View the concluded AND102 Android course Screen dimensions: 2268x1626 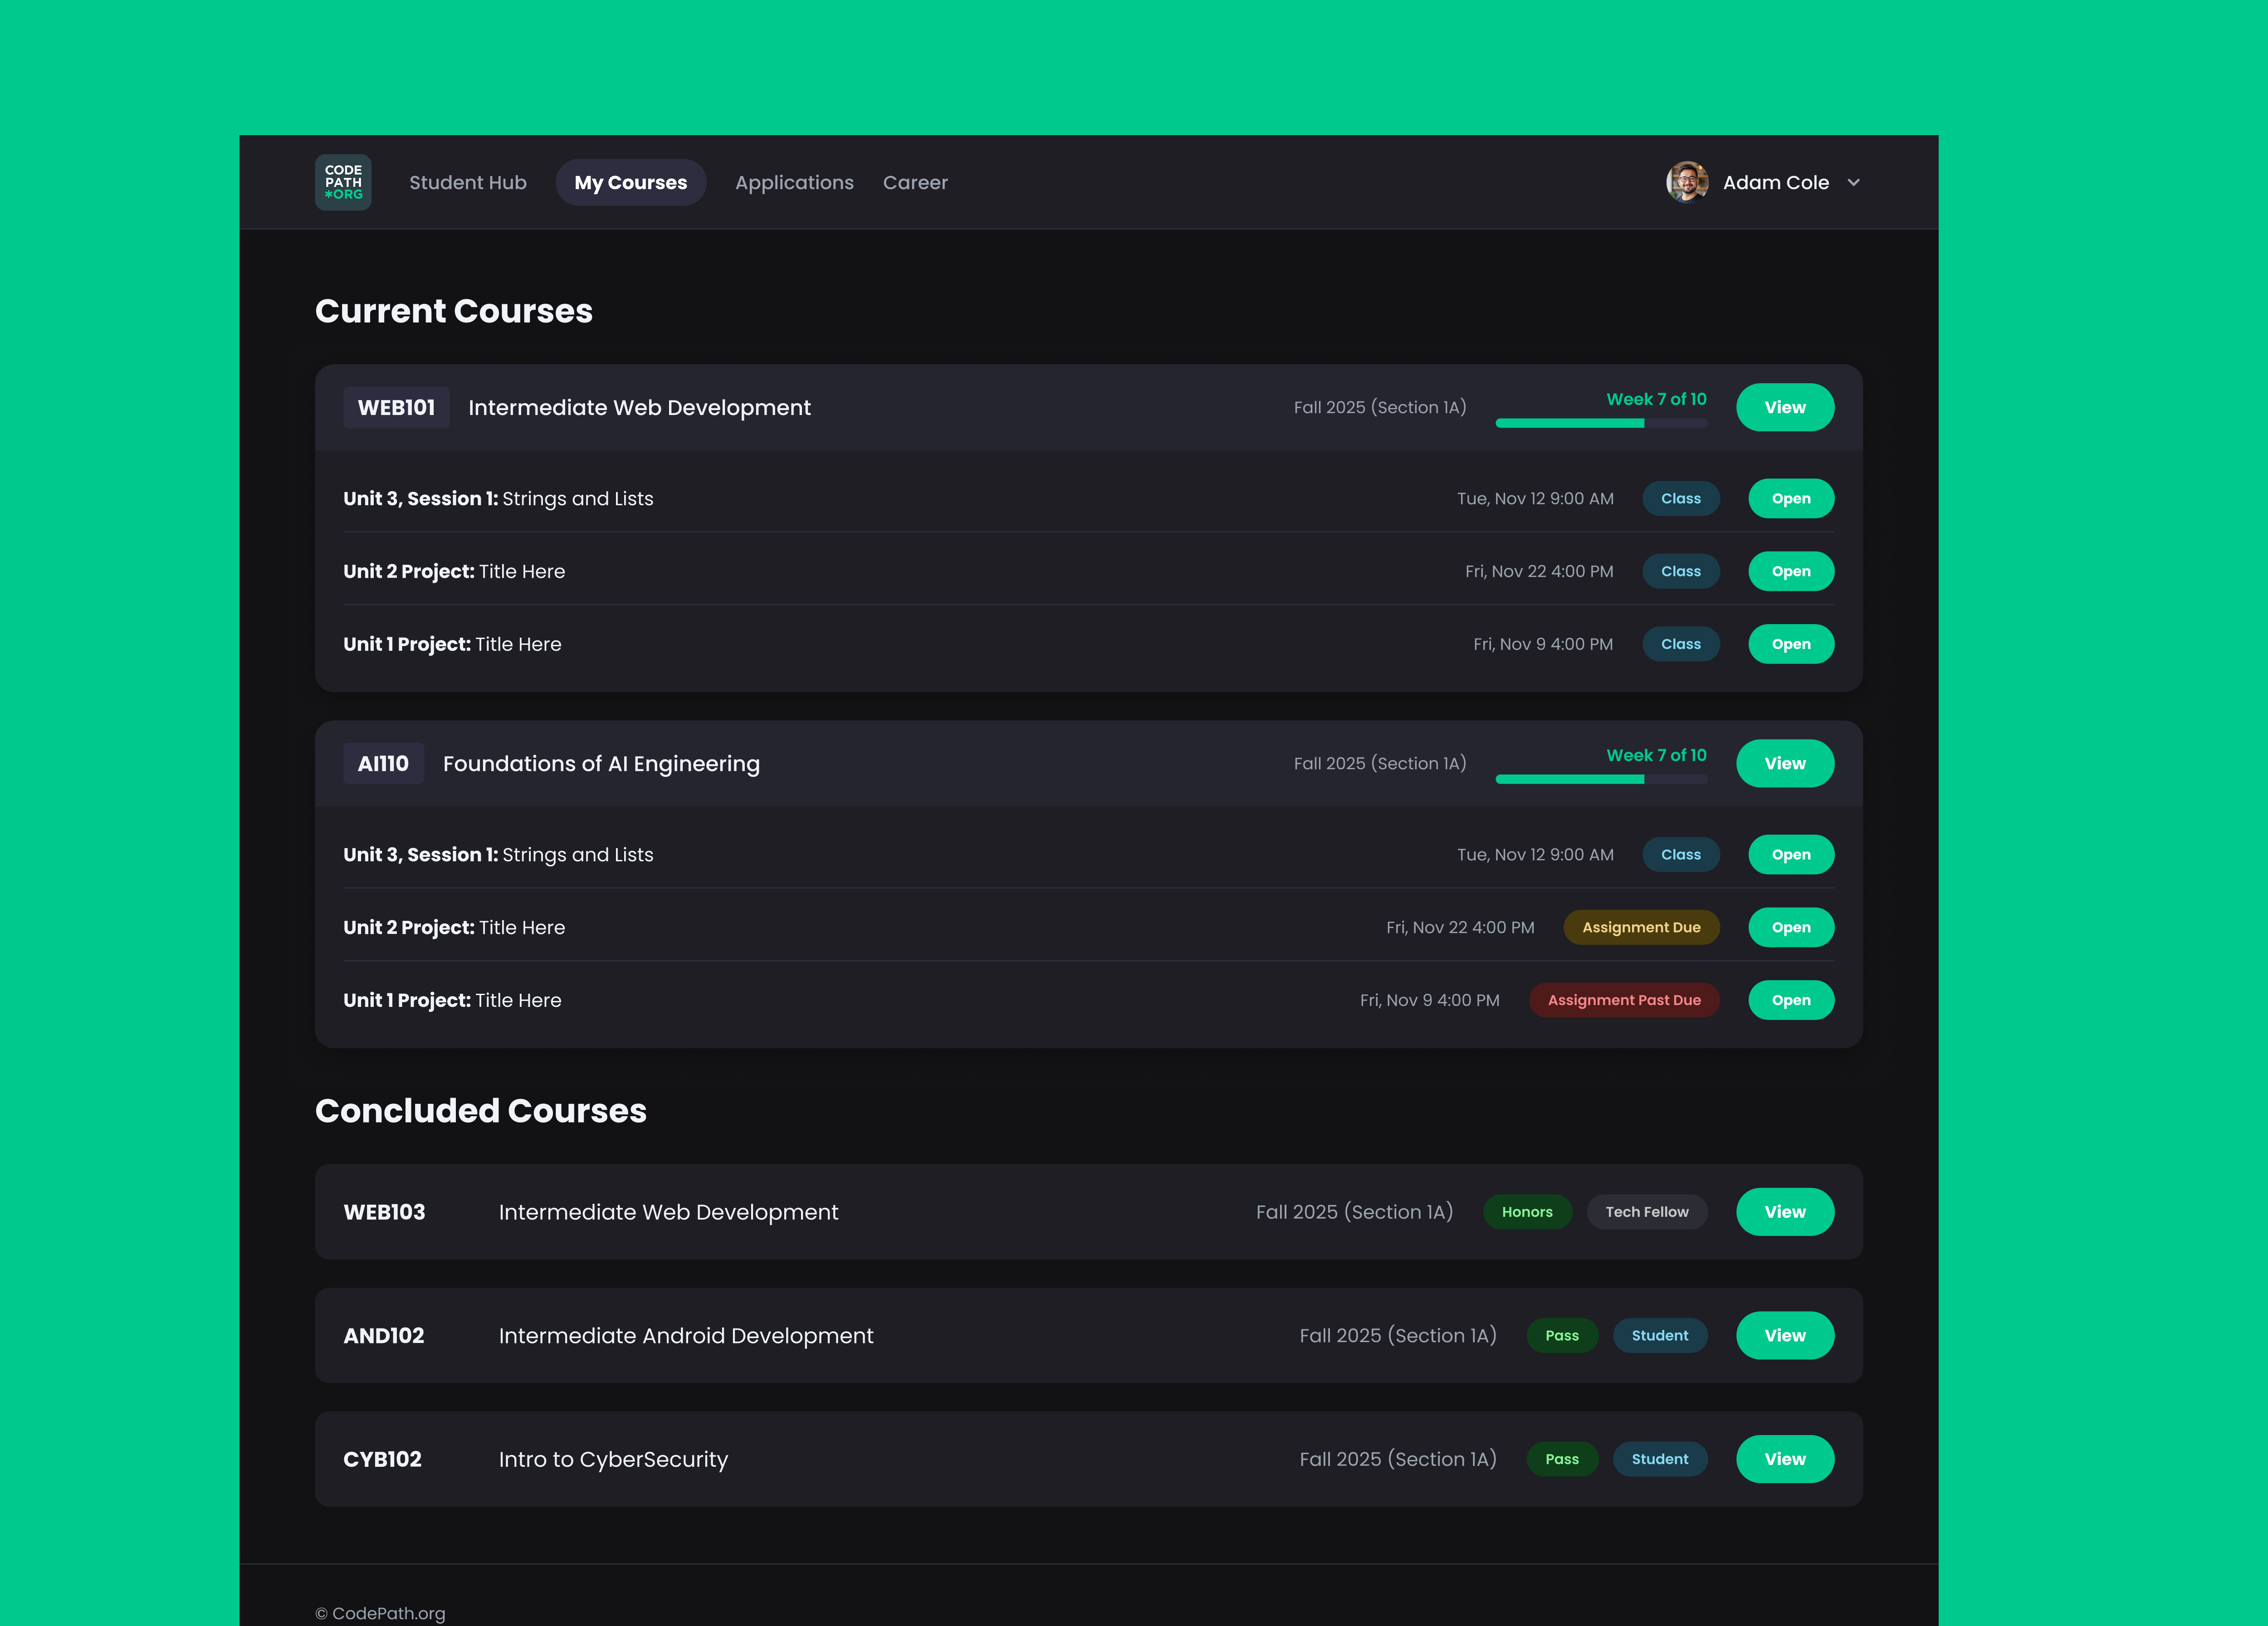[x=1785, y=1336]
